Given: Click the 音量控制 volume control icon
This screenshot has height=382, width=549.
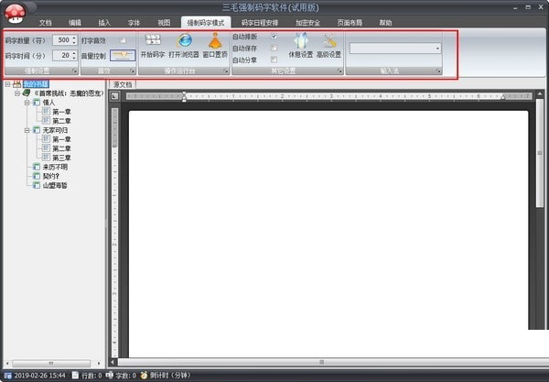Looking at the screenshot, I should click(124, 55).
